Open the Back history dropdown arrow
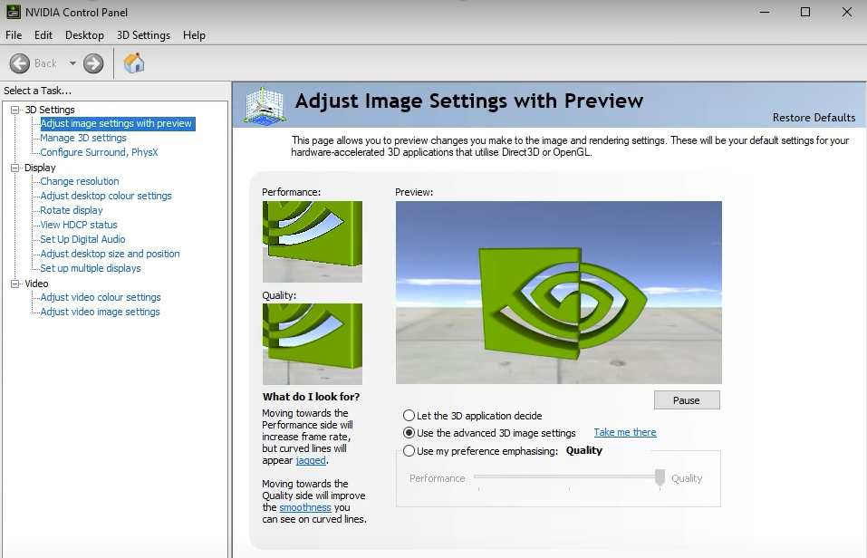The width and height of the screenshot is (867, 558). click(x=72, y=63)
